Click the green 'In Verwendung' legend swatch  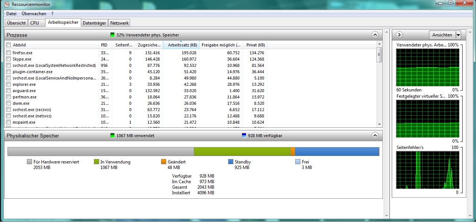click(97, 162)
